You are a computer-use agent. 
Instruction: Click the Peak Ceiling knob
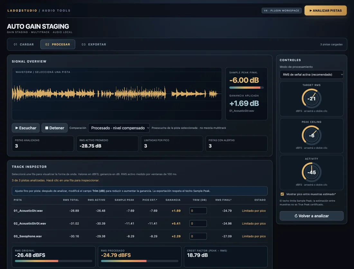point(312,135)
